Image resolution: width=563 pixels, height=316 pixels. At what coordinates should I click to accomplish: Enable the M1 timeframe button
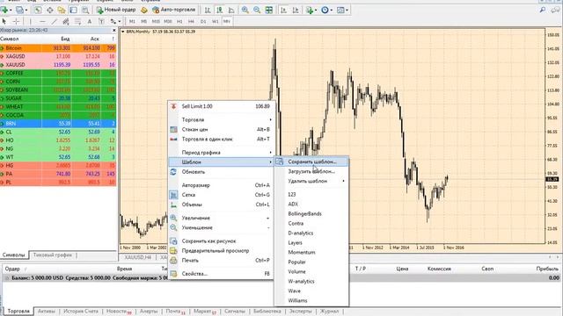pos(132,21)
